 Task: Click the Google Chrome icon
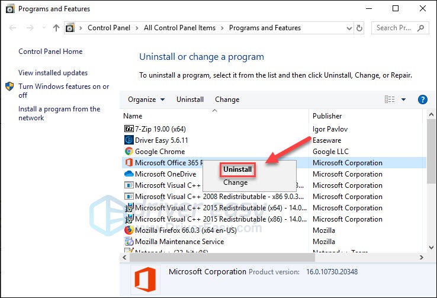[128, 152]
